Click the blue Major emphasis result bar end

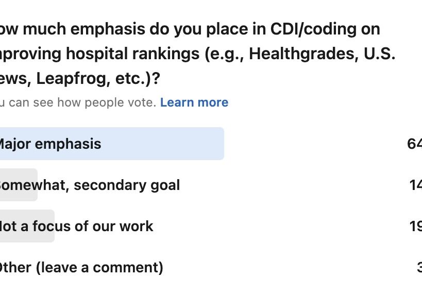pyautogui.click(x=215, y=144)
